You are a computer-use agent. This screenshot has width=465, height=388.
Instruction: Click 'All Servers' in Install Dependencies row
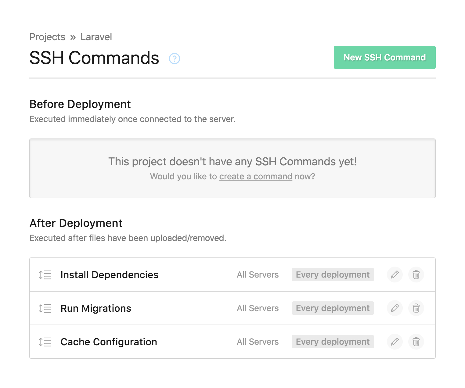coord(258,275)
